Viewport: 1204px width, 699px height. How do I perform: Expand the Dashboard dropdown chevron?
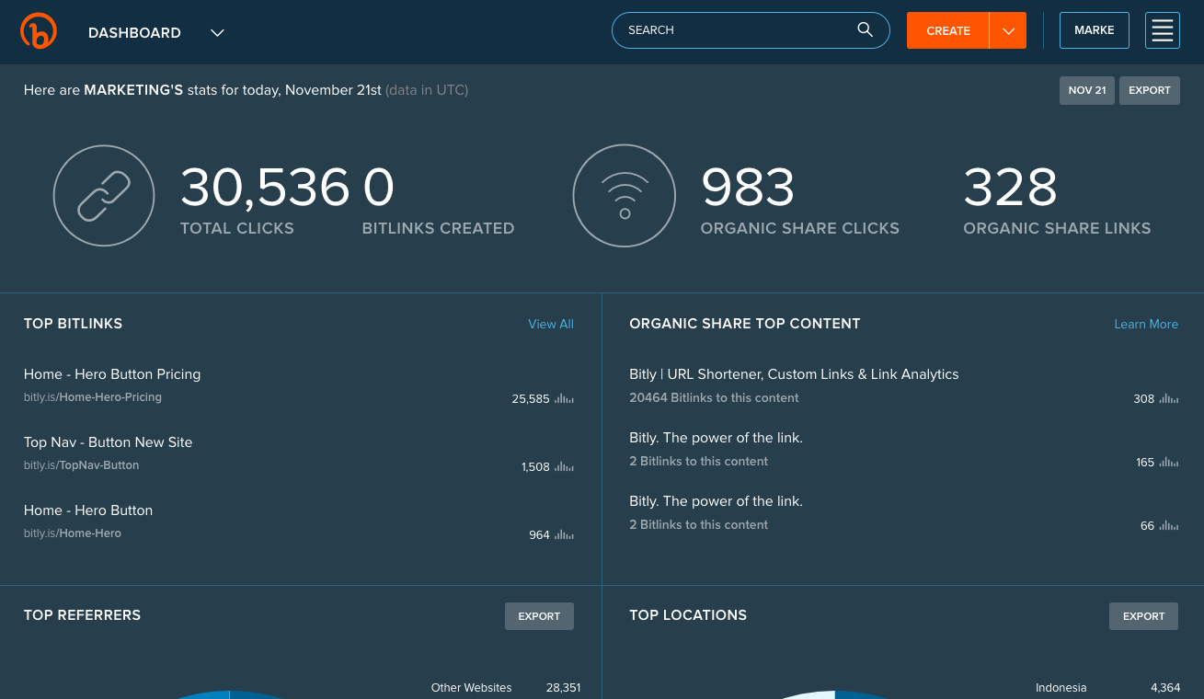click(217, 33)
